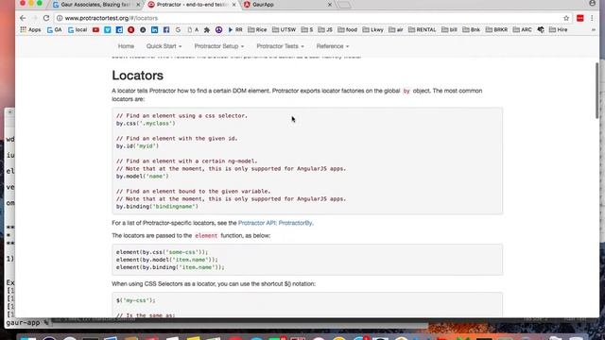The height and width of the screenshot is (340, 605).
Task: Follow the Protractor API: ProtractorBy link
Action: click(275, 223)
